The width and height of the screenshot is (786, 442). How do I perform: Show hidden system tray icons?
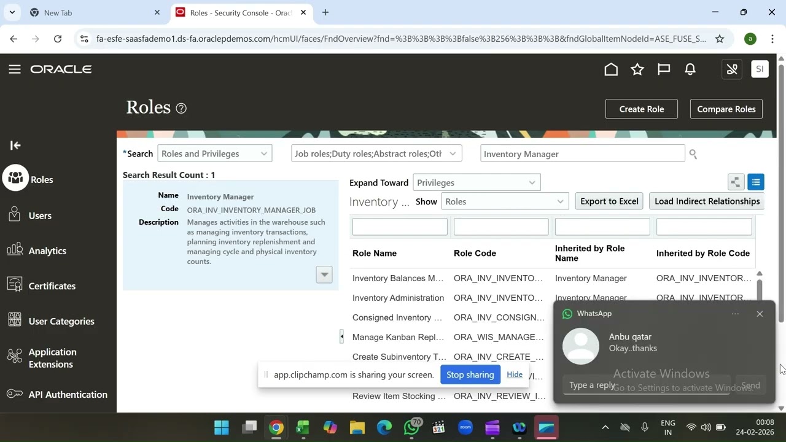[605, 427]
